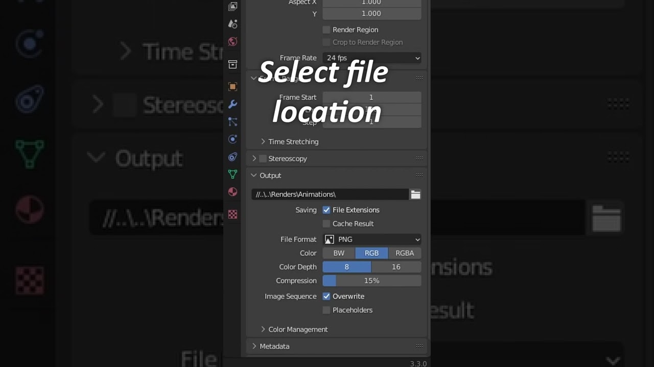The width and height of the screenshot is (654, 367).
Task: Click the Frame Start value field
Action: [x=372, y=97]
